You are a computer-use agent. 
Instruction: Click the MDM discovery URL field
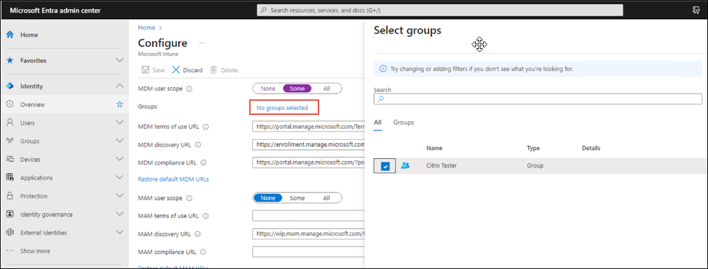pos(308,144)
